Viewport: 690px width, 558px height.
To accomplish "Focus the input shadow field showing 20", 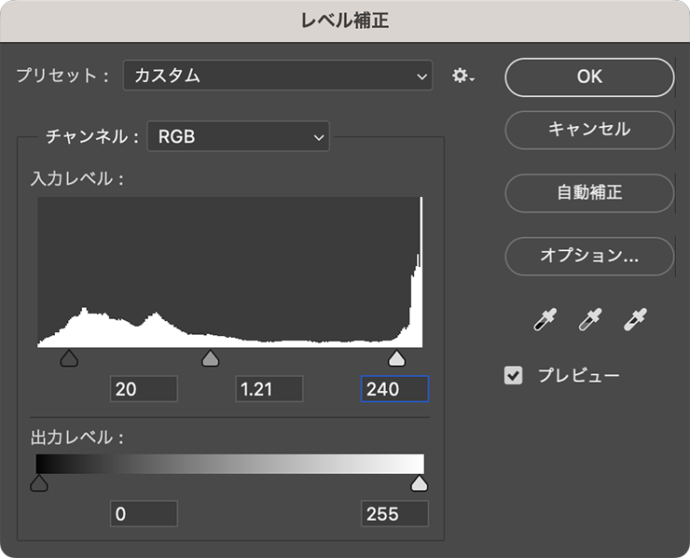I will coord(143,389).
